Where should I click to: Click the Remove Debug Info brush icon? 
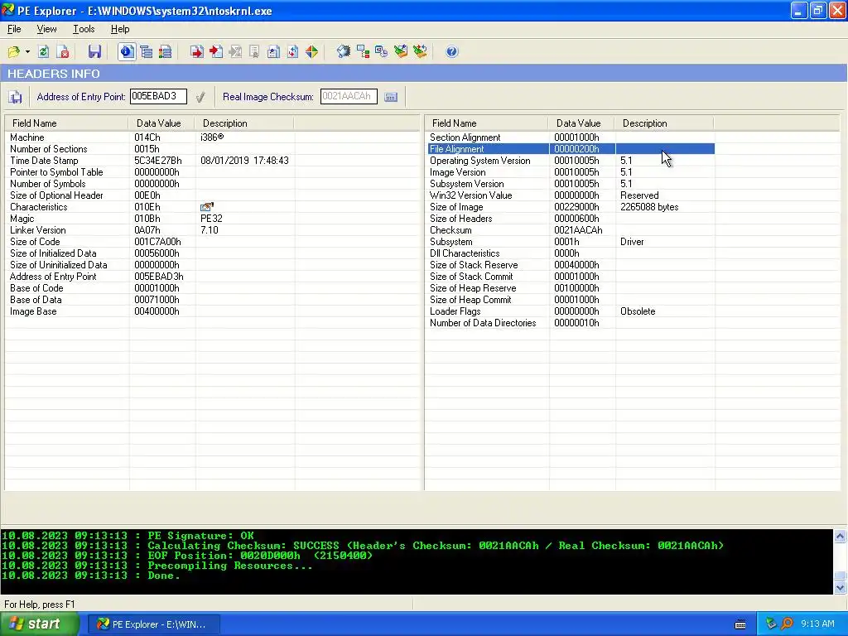(x=401, y=52)
